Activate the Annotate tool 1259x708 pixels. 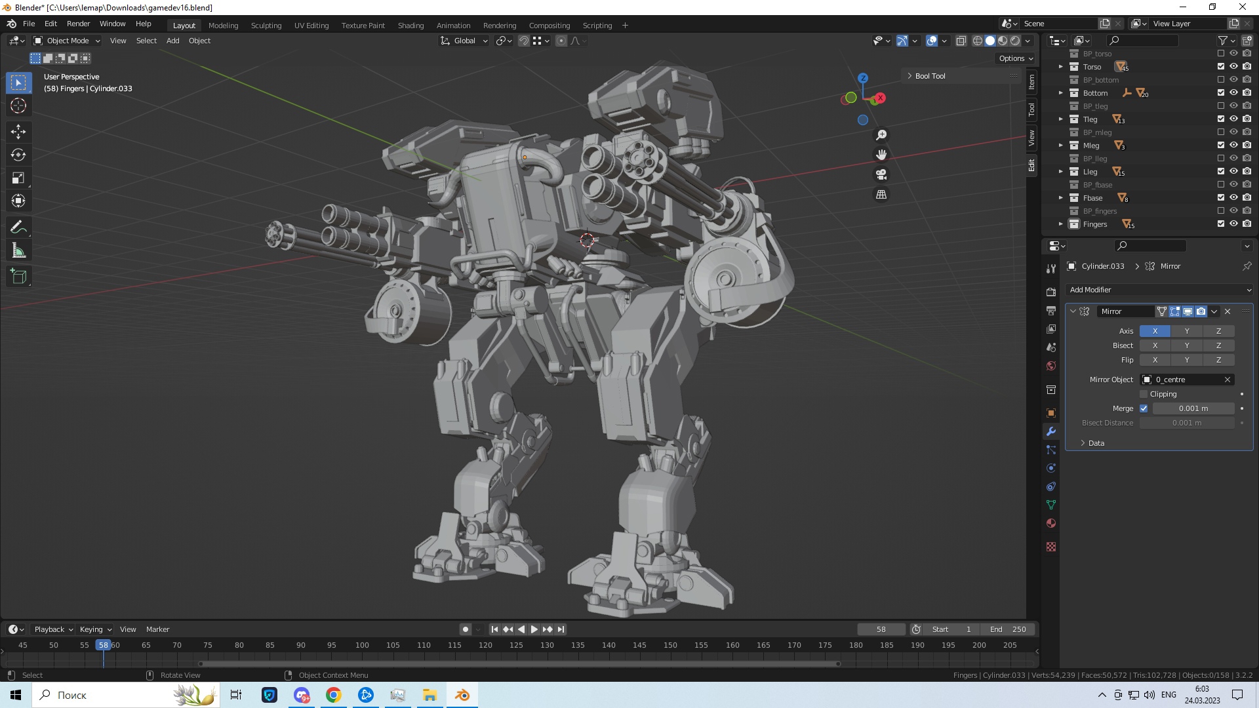[18, 227]
